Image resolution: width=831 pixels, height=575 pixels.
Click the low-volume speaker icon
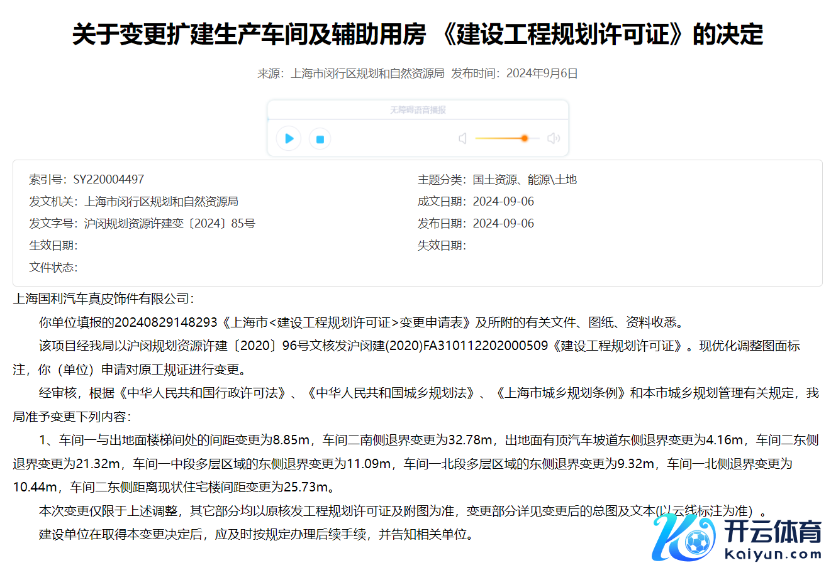462,138
